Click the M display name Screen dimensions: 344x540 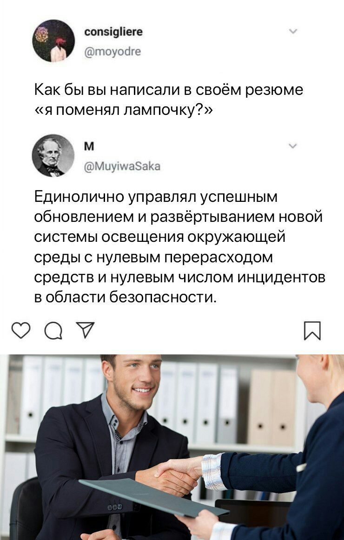tap(89, 147)
